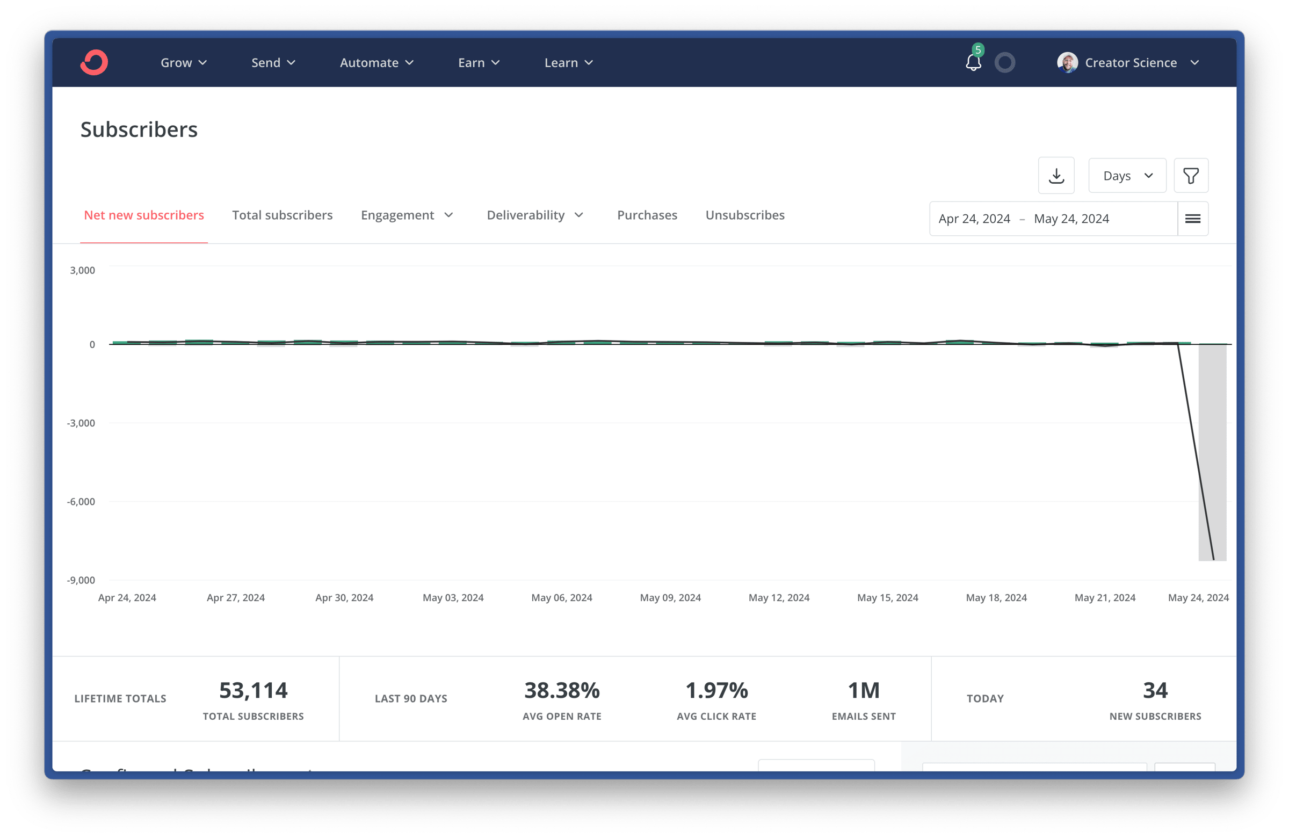
Task: Click the green notification count badge
Action: point(977,50)
